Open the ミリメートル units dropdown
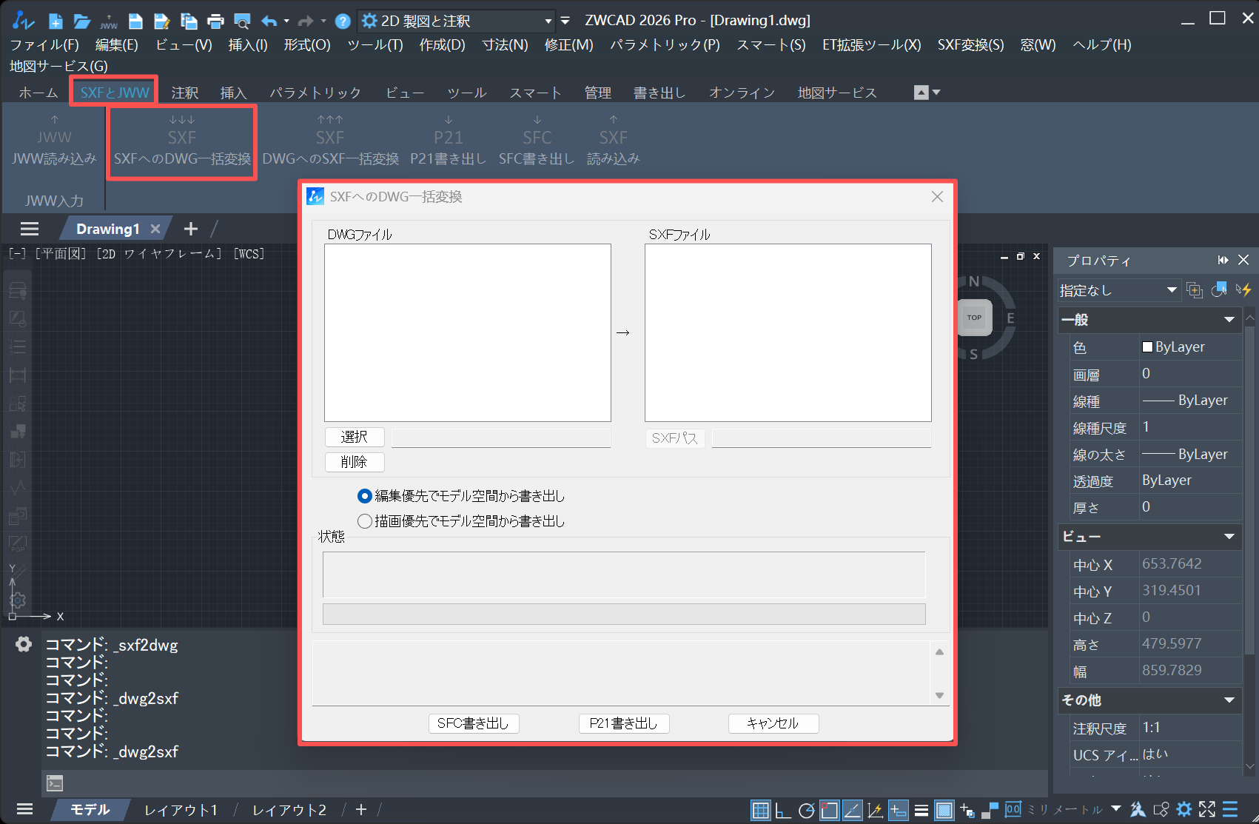1259x824 pixels. tap(1118, 809)
